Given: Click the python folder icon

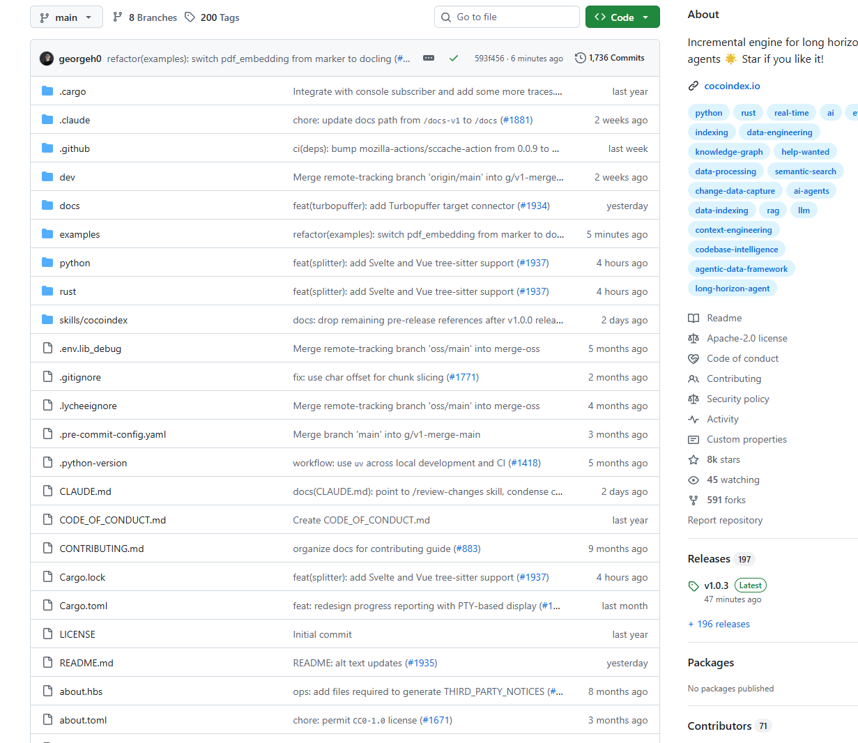Looking at the screenshot, I should tap(47, 263).
